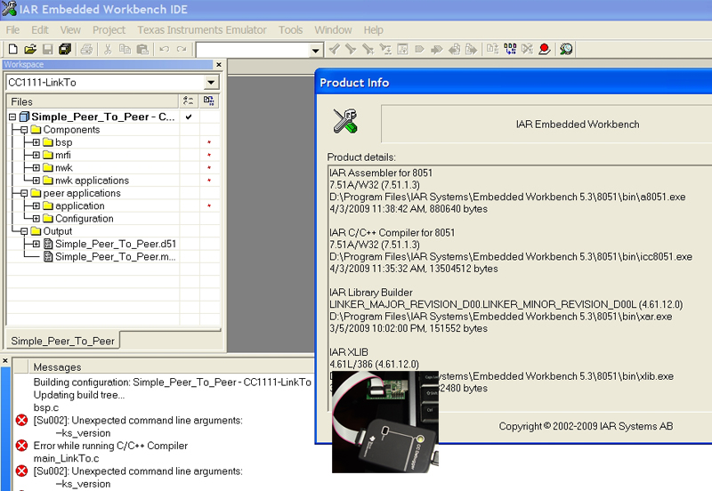Open the View menu
712x491 pixels.
point(70,30)
